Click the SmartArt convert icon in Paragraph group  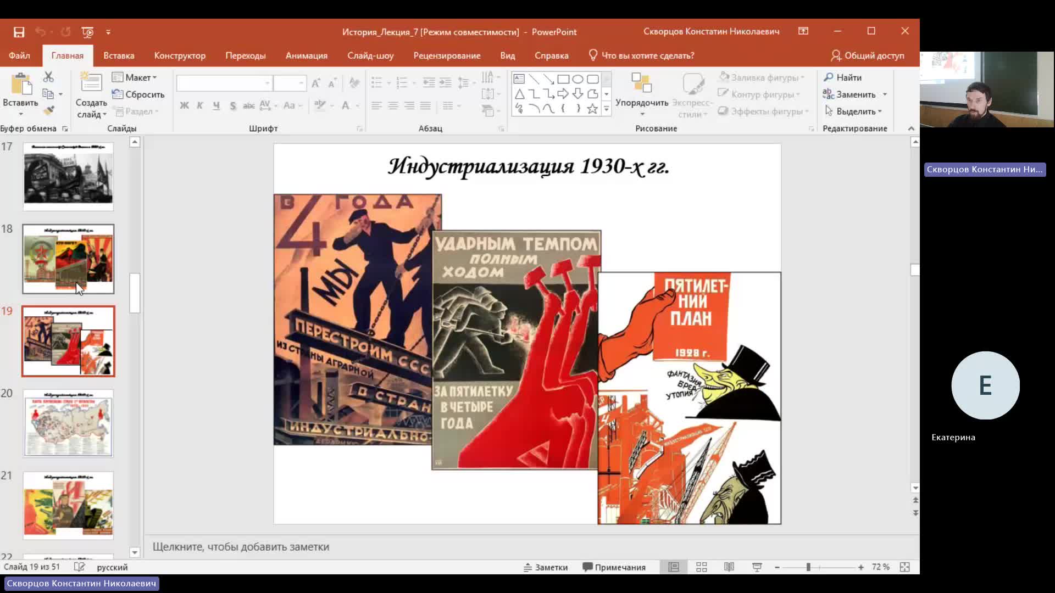(488, 111)
